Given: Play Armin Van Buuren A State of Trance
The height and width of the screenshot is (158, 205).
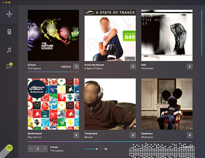Looking at the screenshot, I should [x=133, y=67].
